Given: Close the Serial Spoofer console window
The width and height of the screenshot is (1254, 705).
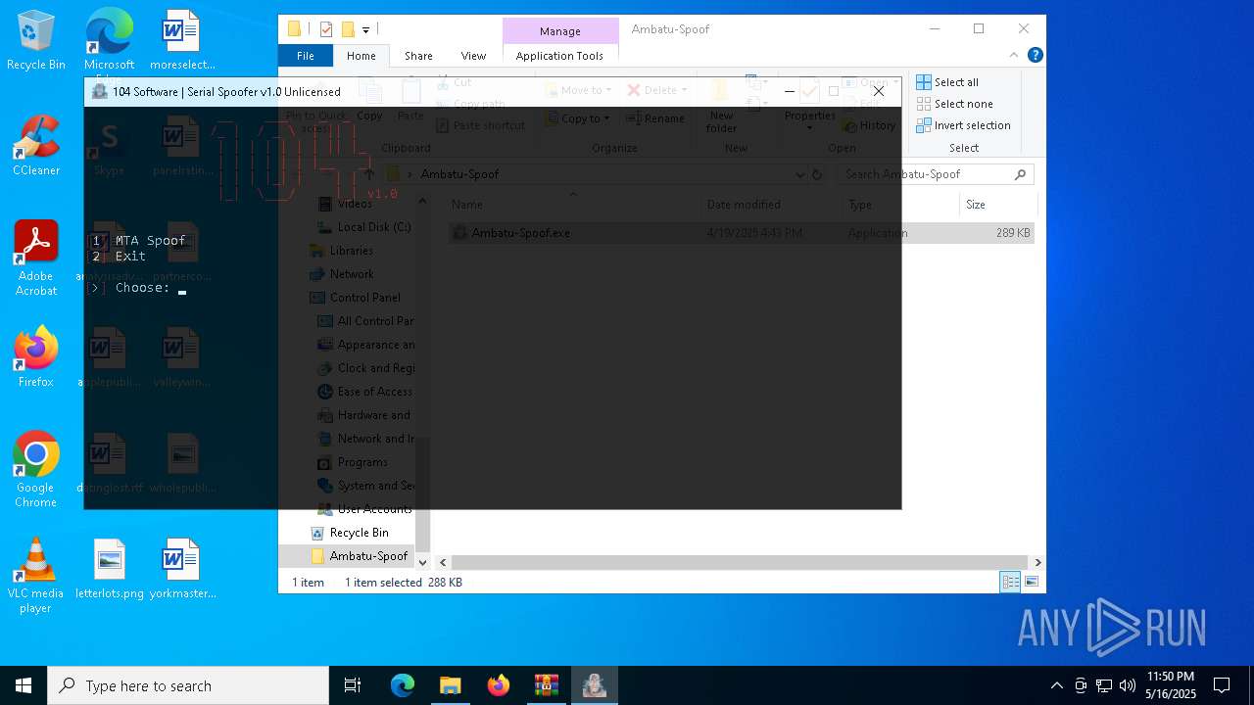Looking at the screenshot, I should (x=879, y=91).
